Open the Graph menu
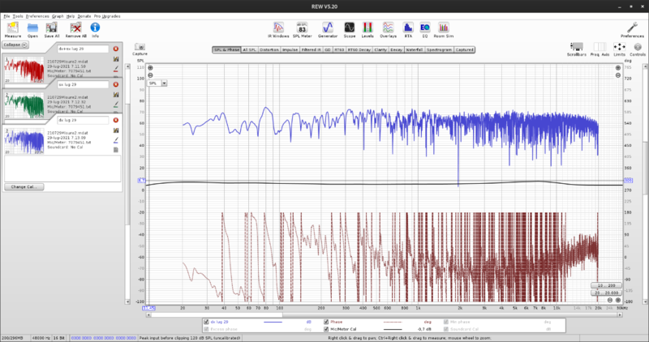649x342 pixels. [58, 16]
